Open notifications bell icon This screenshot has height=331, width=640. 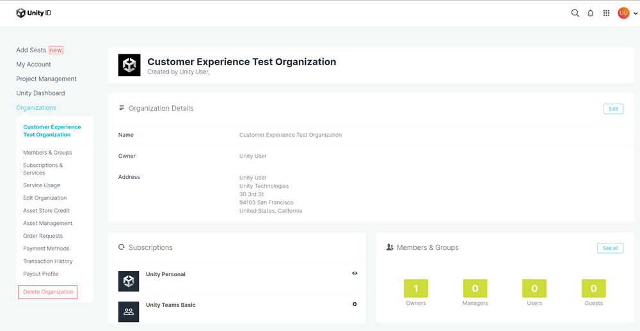590,13
